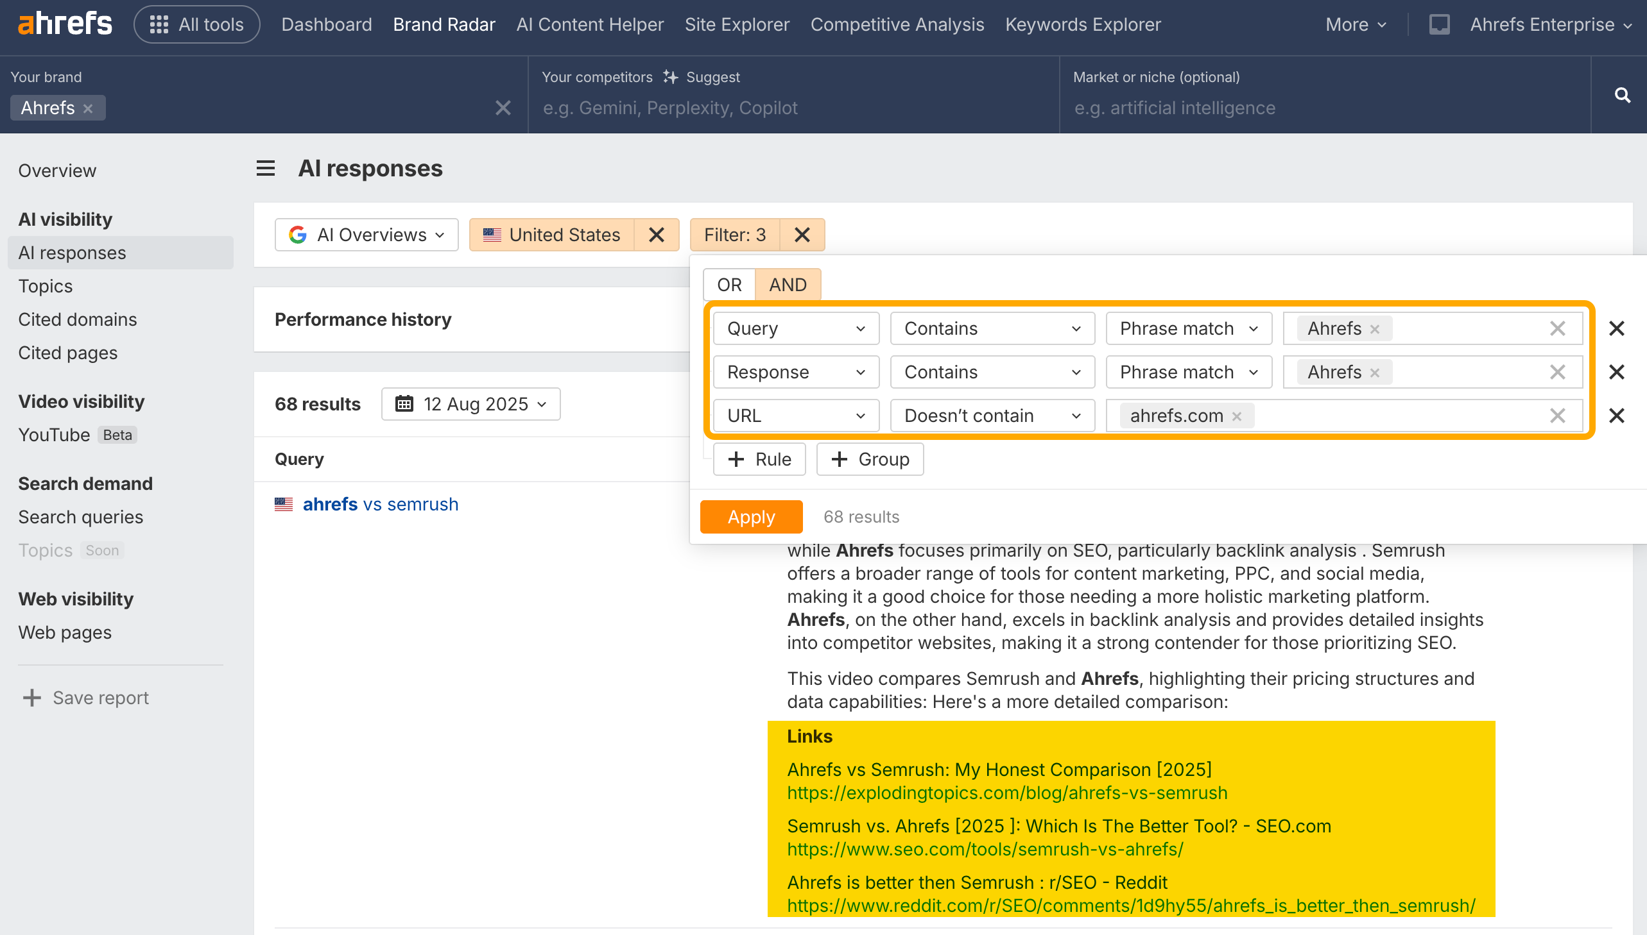This screenshot has height=935, width=1647.
Task: Open Cited domains in sidebar
Action: click(77, 319)
